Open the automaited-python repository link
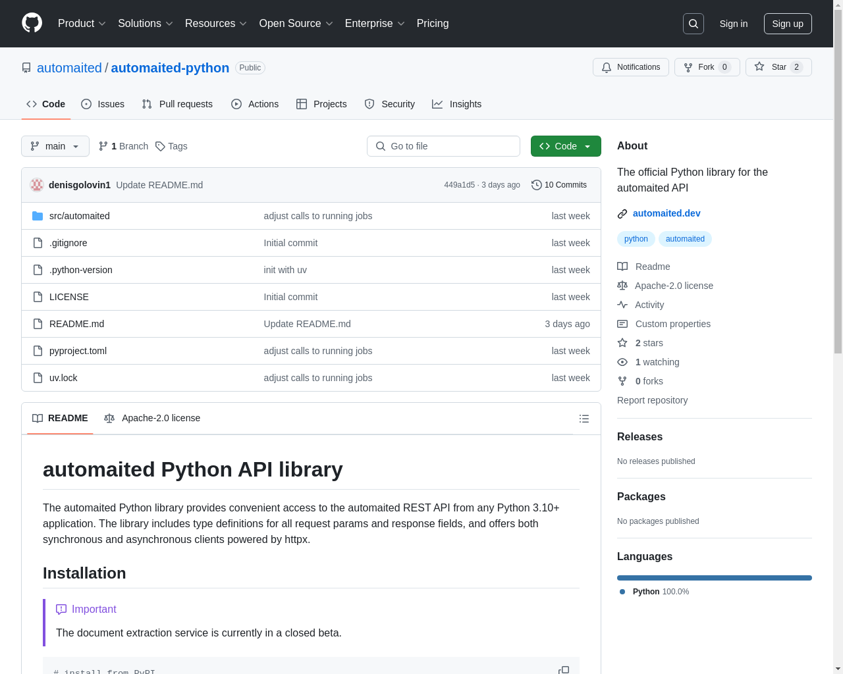The image size is (843, 674). pos(170,68)
